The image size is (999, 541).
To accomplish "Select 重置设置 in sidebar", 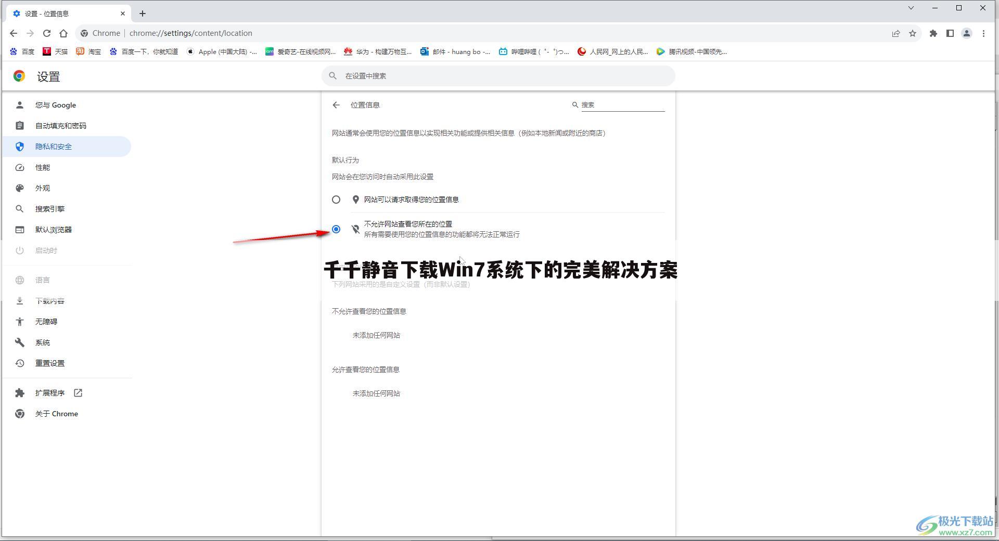I will click(67, 363).
